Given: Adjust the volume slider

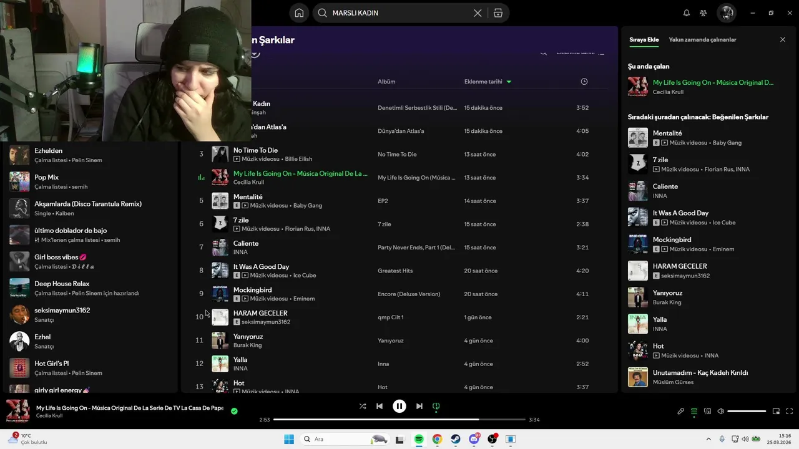Looking at the screenshot, I should (x=747, y=411).
